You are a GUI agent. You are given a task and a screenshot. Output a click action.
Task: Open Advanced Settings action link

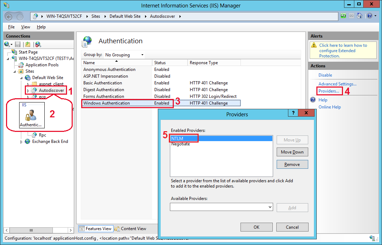tap(337, 84)
